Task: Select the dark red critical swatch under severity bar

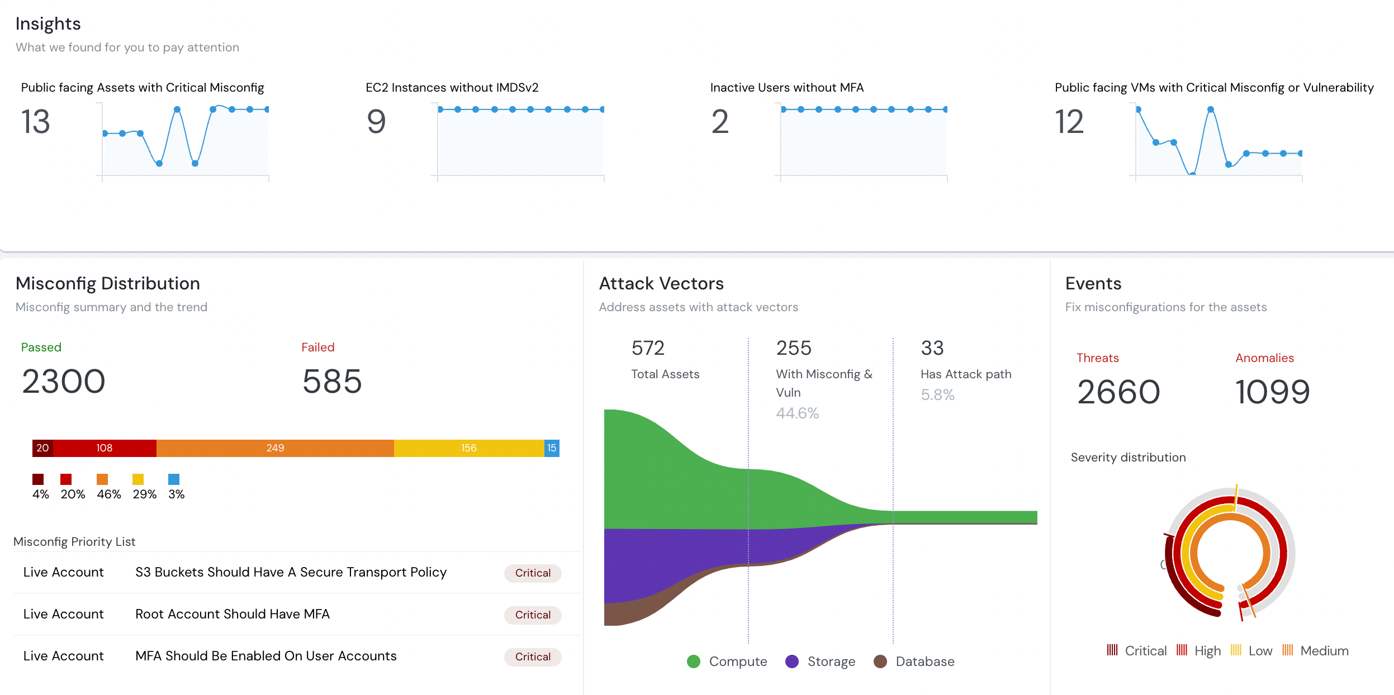Action: pos(38,479)
